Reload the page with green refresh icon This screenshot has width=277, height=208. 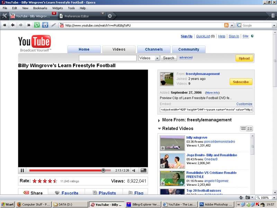point(37,25)
